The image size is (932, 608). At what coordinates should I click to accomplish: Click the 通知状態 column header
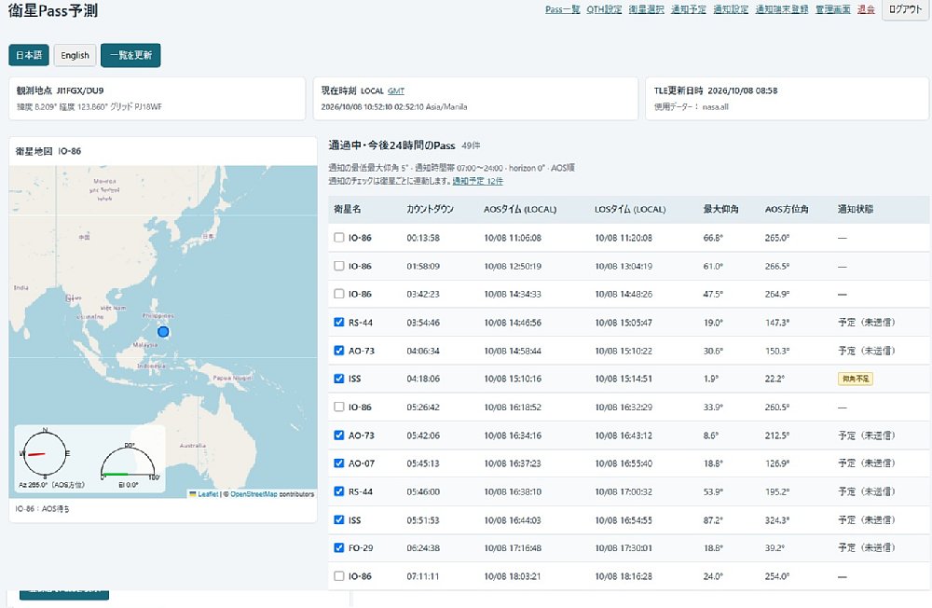(x=856, y=210)
